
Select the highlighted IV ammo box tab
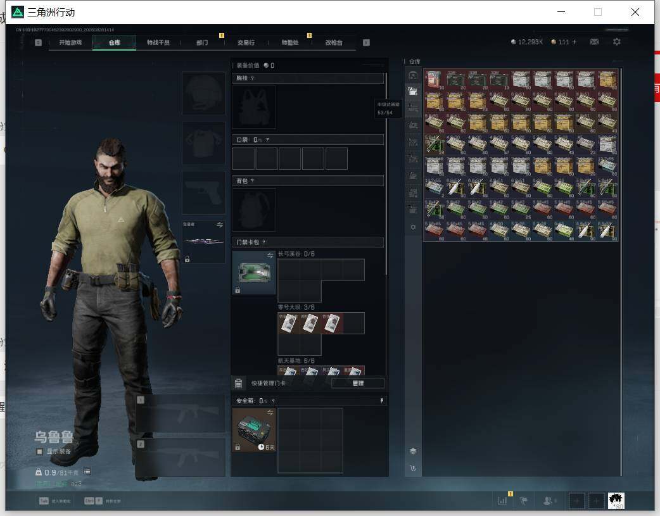(413, 91)
